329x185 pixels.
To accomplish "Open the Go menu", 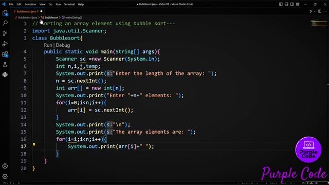I will [50, 4].
